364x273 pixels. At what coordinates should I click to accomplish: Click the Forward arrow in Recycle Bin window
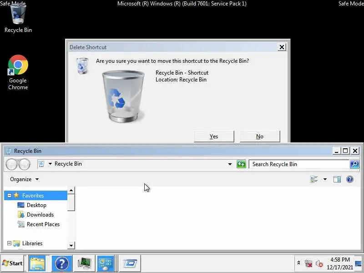tap(25, 164)
